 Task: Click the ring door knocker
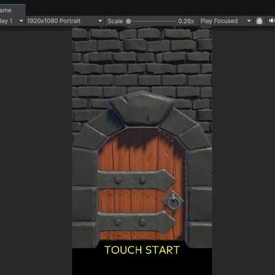[173, 201]
